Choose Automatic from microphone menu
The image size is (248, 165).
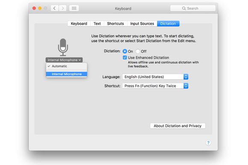(66, 66)
